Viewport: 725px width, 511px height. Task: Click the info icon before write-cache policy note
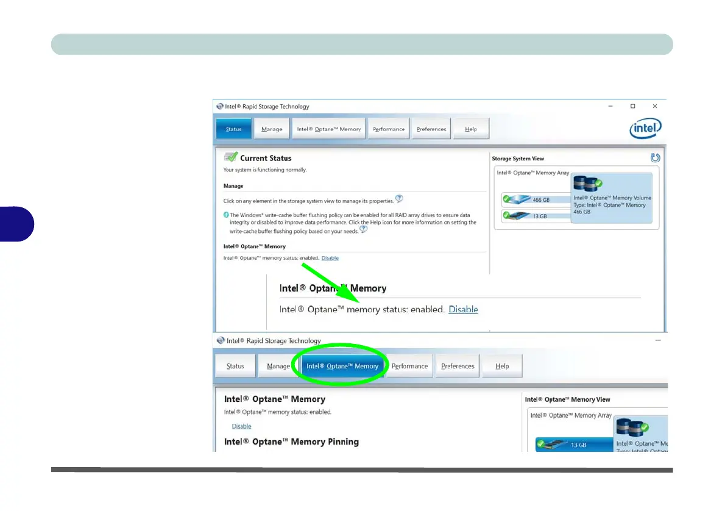pyautogui.click(x=226, y=215)
